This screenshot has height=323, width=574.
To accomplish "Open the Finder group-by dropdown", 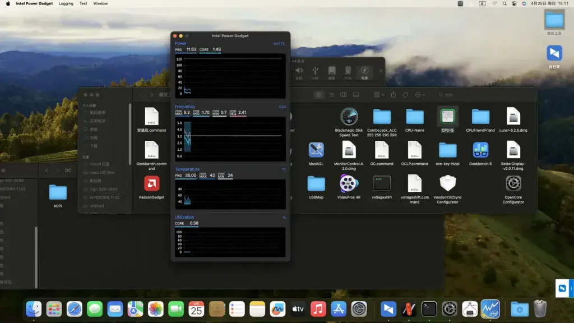I will pos(379,95).
